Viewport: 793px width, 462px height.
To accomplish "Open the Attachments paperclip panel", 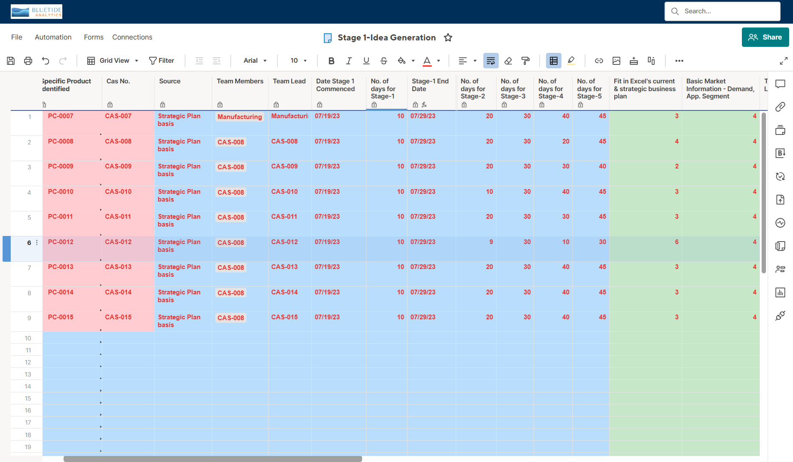I will (x=780, y=107).
